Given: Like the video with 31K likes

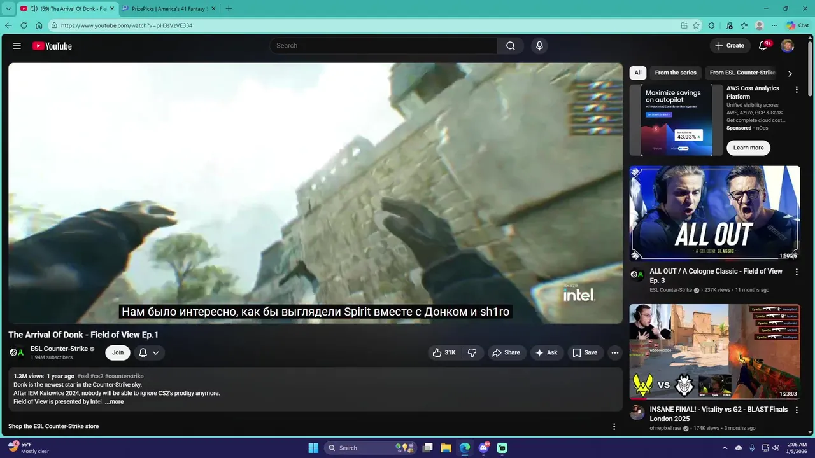Looking at the screenshot, I should click(444, 352).
